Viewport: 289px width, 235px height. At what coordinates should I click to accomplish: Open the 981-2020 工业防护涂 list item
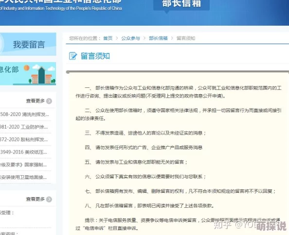click(24, 127)
